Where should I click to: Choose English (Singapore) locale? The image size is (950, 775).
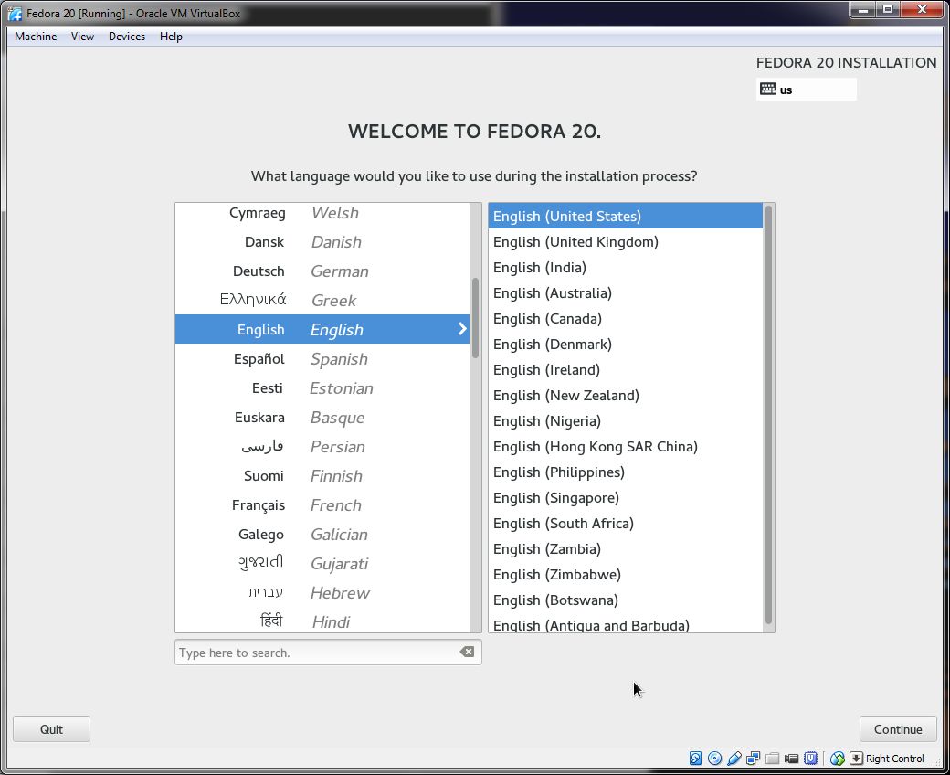point(625,497)
